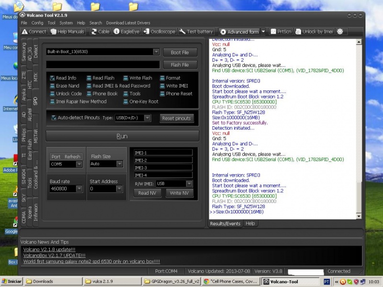Open the File menu
This screenshot has width=383, height=287.
tap(24, 23)
